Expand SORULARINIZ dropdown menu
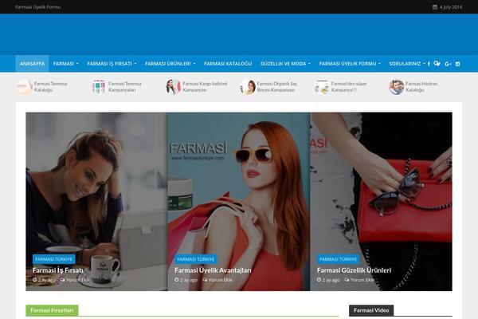This screenshot has width=478, height=319. pos(407,64)
